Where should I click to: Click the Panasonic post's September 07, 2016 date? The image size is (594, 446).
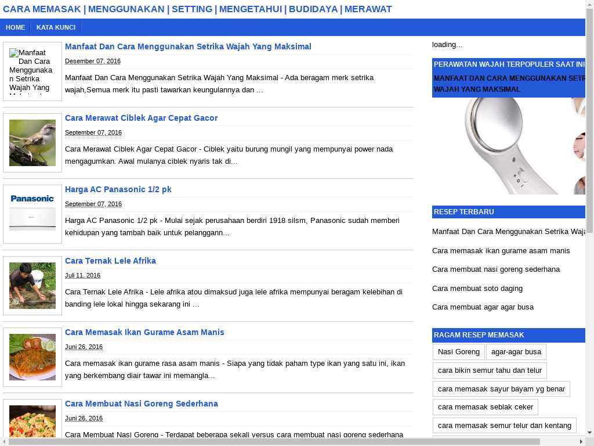[x=93, y=204]
